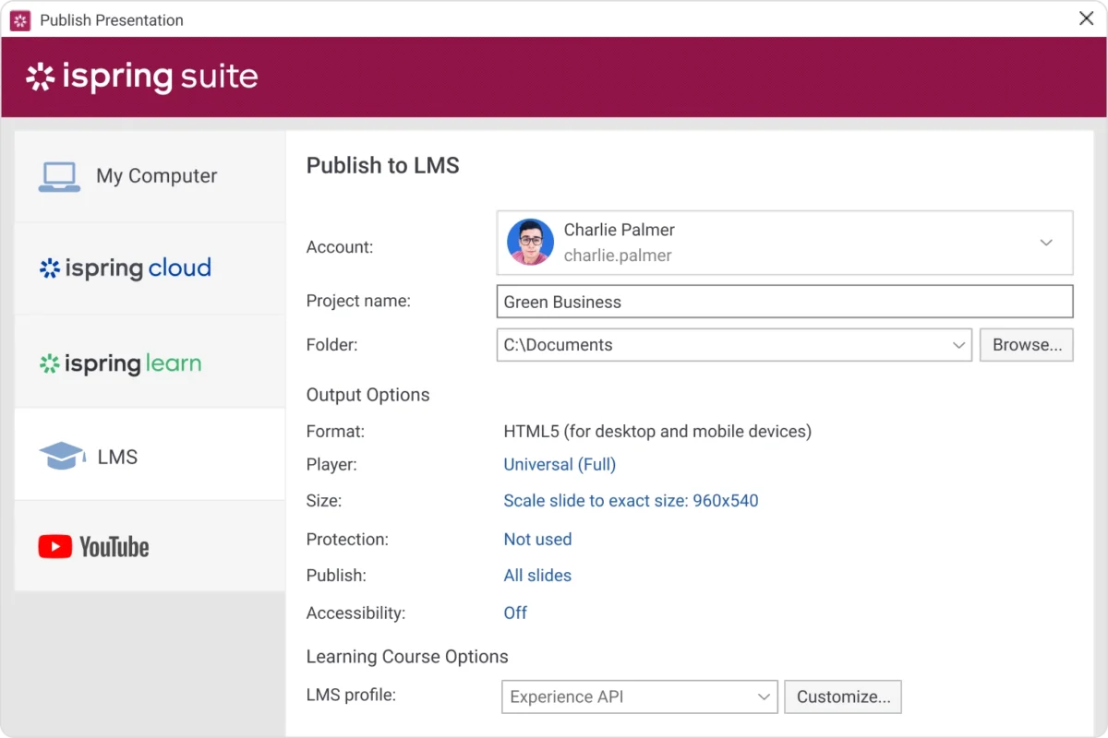Click the Account label
Screen dimensions: 1108x738
click(340, 247)
